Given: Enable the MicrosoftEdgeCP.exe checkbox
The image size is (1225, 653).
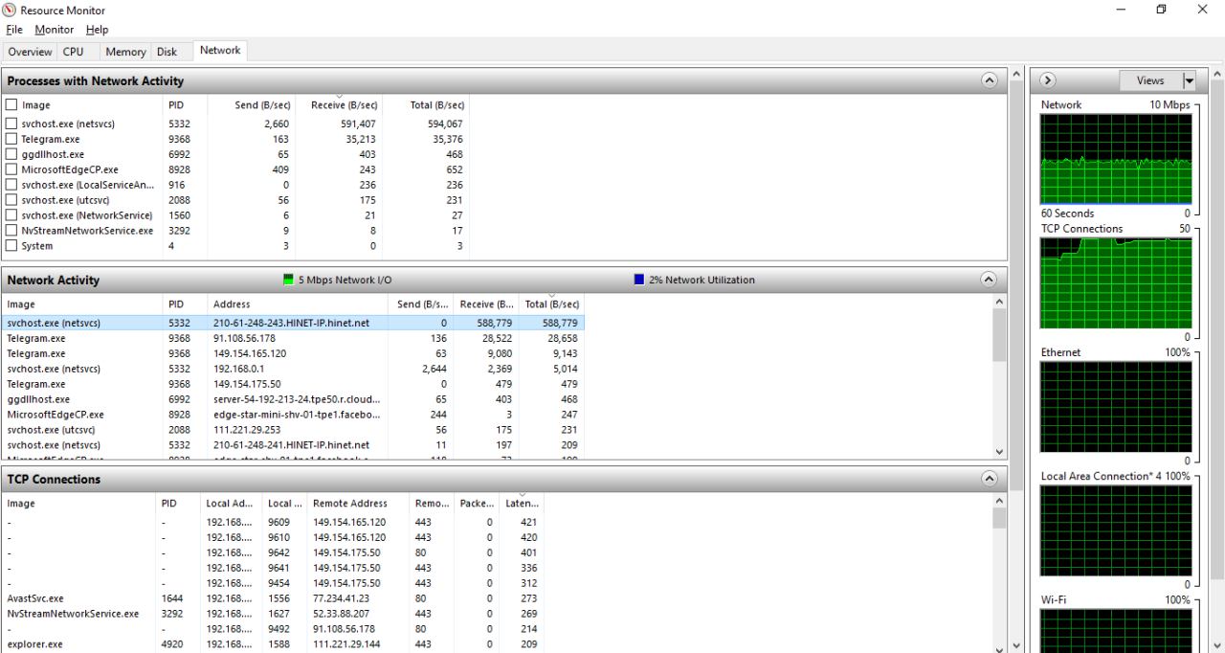Looking at the screenshot, I should point(11,169).
